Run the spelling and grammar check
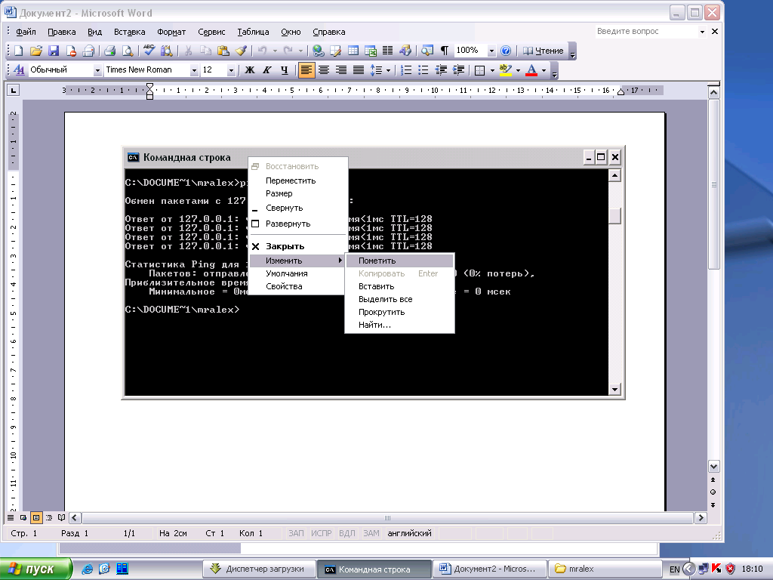The image size is (773, 580). point(149,51)
